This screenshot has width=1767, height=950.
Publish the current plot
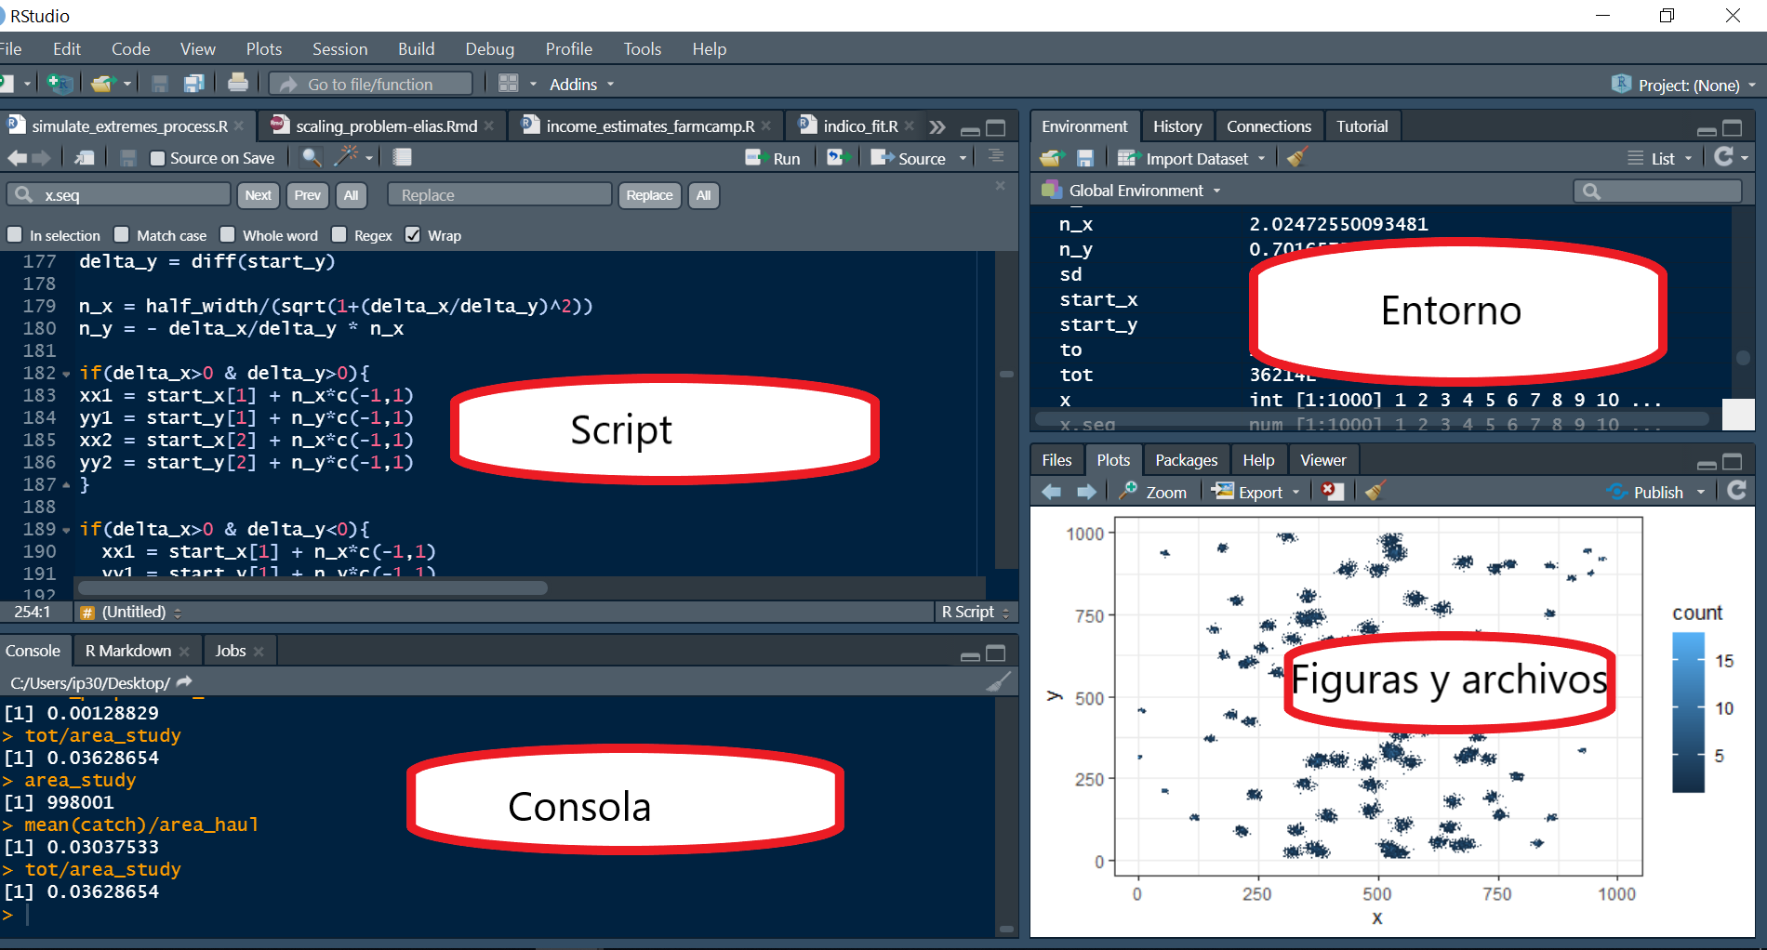coord(1654,492)
